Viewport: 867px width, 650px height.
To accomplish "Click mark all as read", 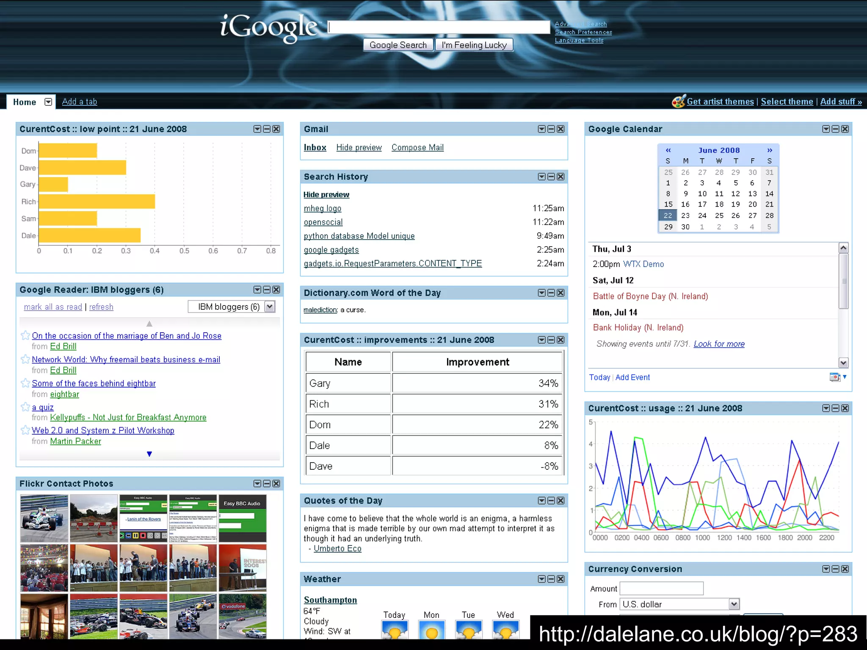I will [53, 307].
